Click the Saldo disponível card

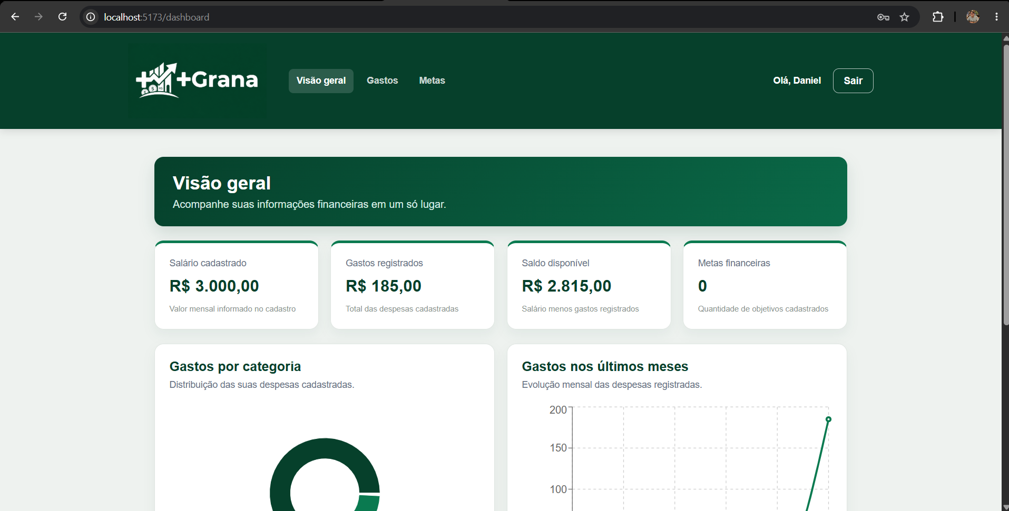click(589, 285)
